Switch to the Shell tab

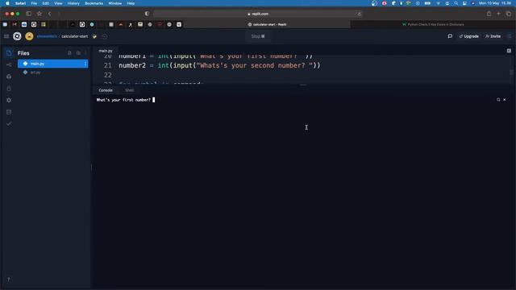click(130, 90)
